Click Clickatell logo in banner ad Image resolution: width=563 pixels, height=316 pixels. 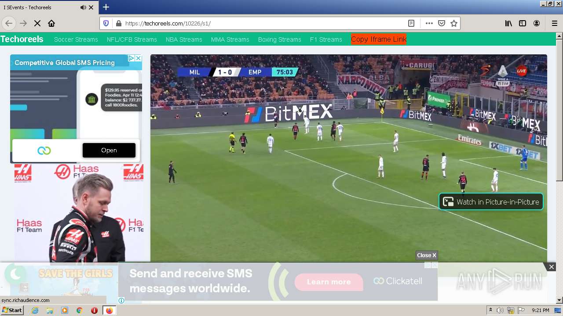tap(398, 281)
